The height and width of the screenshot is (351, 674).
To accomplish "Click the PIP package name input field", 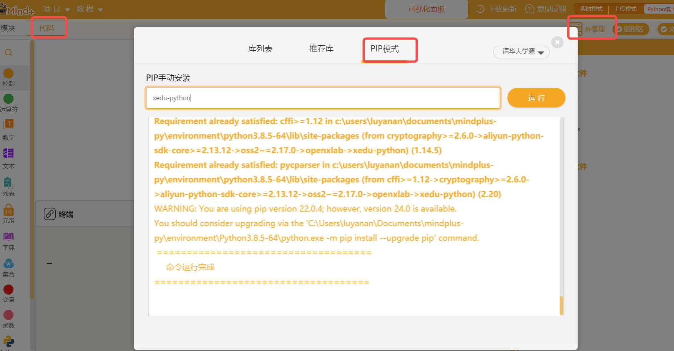I will pyautogui.click(x=323, y=98).
